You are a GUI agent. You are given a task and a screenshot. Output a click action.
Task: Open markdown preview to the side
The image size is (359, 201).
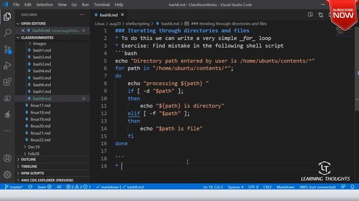[x=310, y=15]
